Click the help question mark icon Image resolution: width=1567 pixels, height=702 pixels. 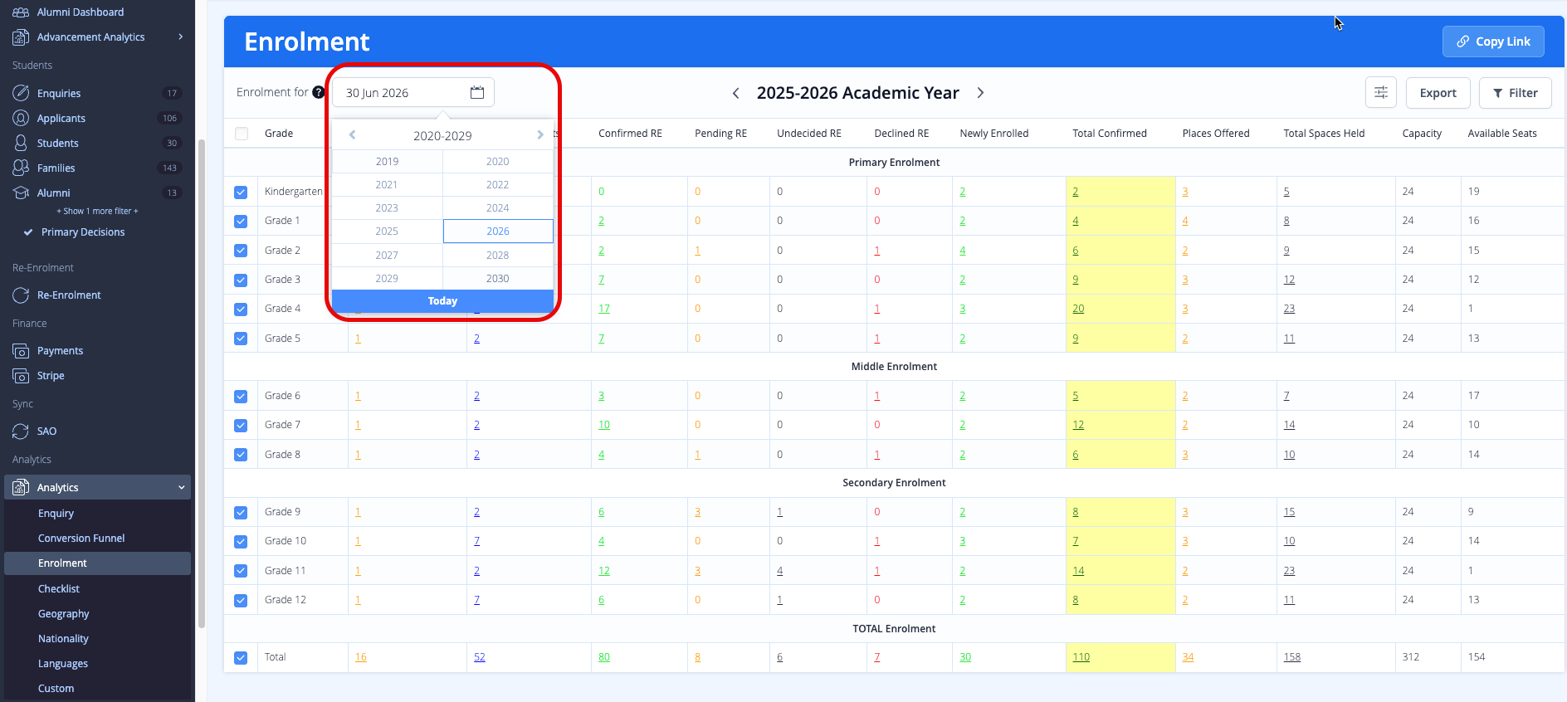click(x=318, y=92)
